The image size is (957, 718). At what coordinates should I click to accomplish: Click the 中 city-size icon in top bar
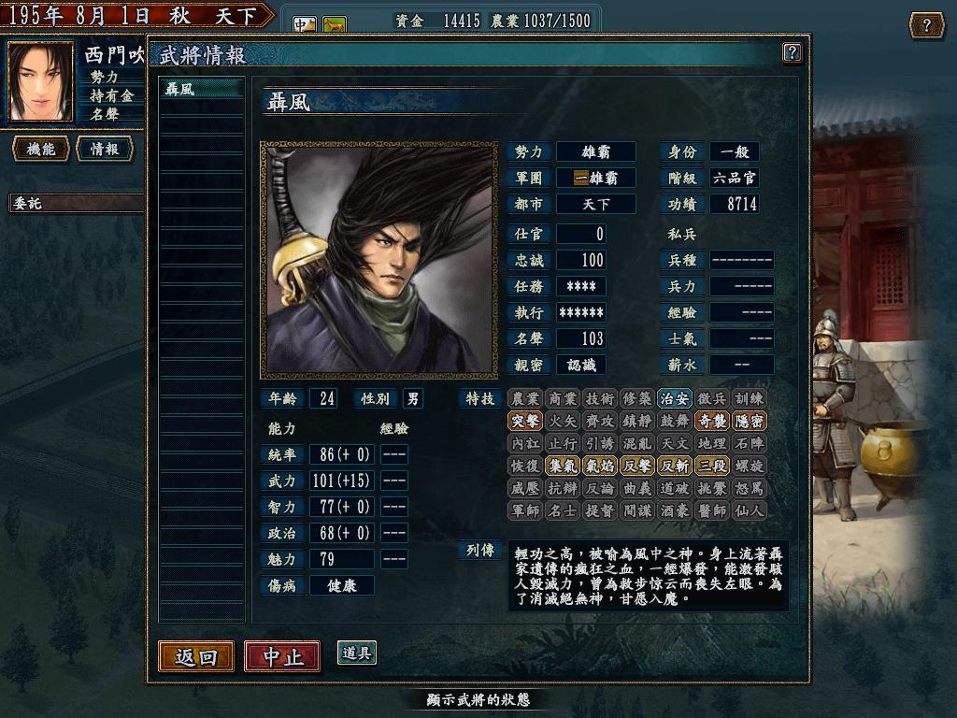[x=306, y=25]
